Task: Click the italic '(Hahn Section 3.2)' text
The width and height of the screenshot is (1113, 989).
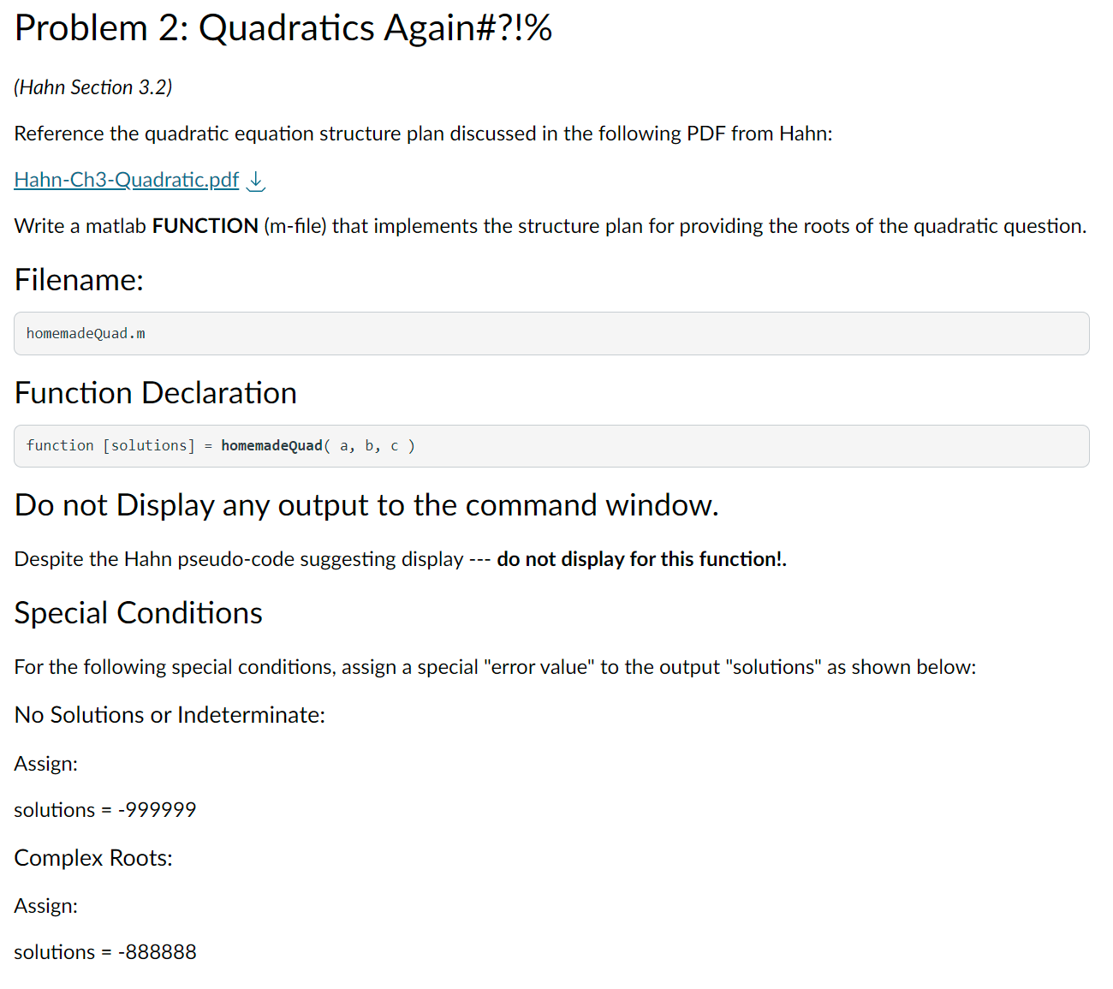Action: [93, 87]
